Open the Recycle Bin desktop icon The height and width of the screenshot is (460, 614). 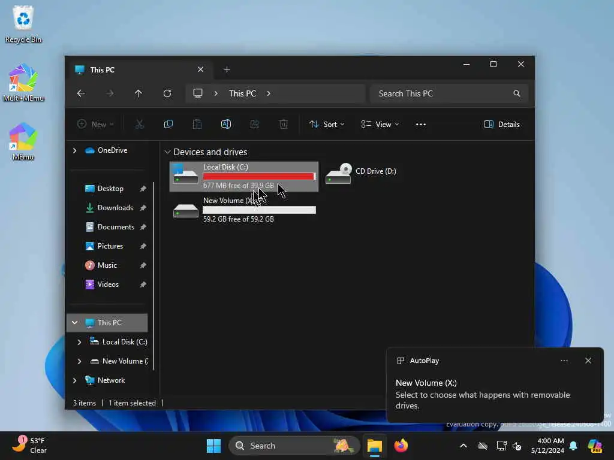click(x=23, y=23)
